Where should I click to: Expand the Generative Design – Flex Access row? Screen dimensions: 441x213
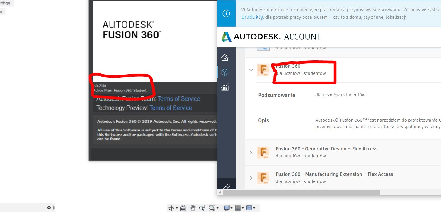[x=251, y=153]
